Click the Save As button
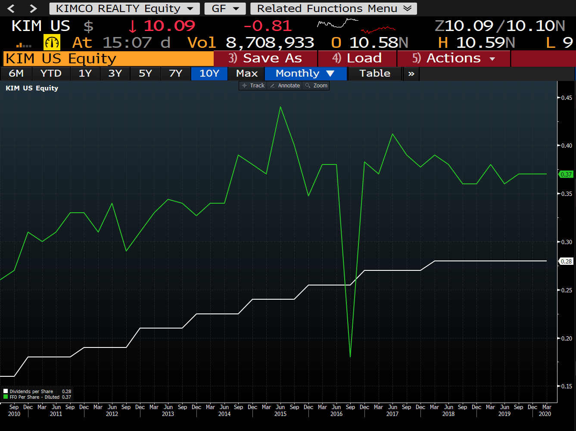 tap(265, 59)
